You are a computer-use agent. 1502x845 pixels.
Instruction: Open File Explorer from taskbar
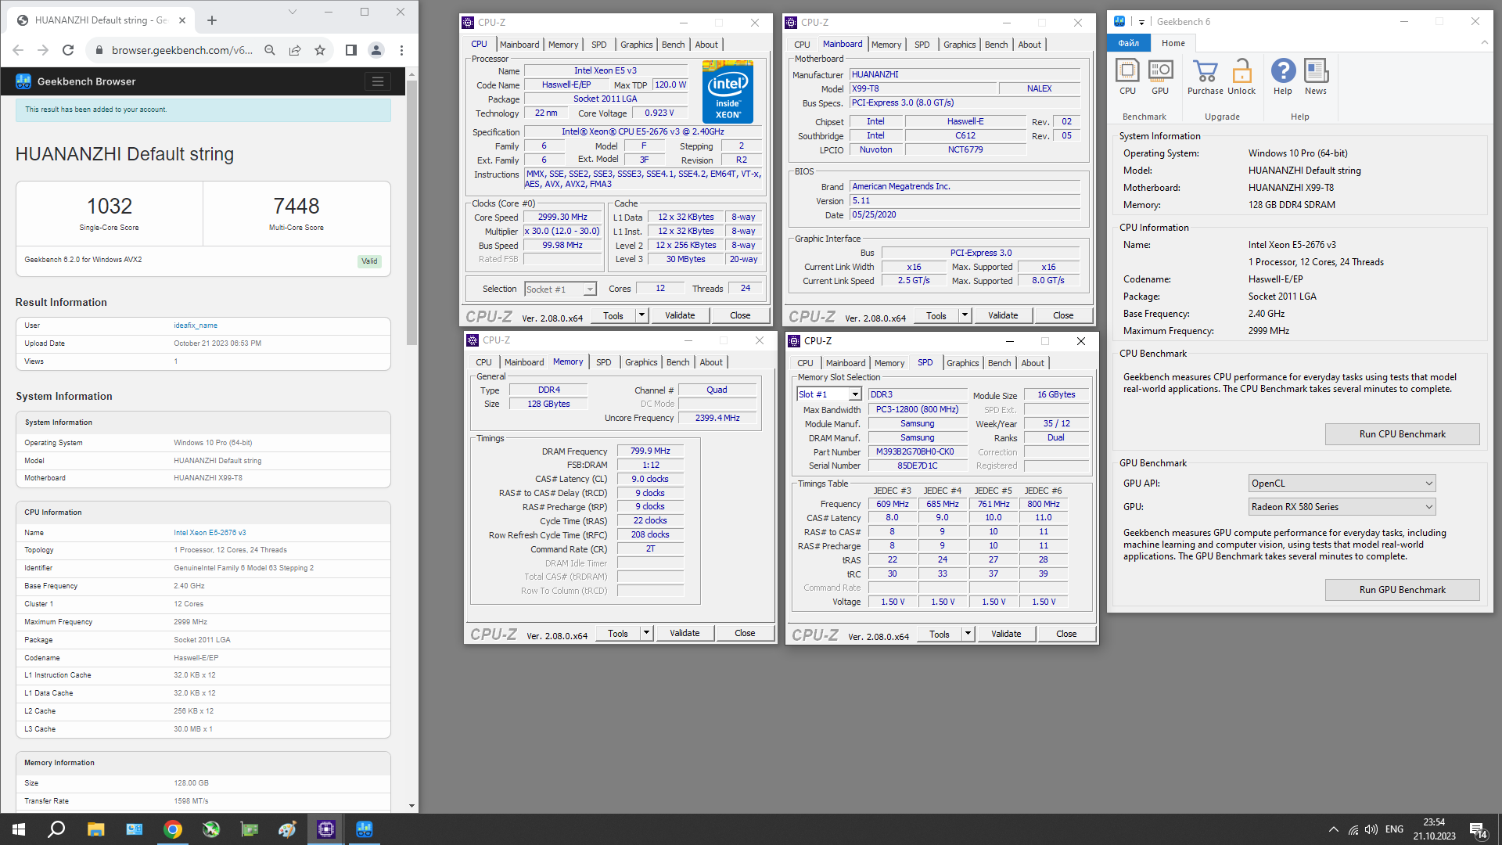coord(95,829)
